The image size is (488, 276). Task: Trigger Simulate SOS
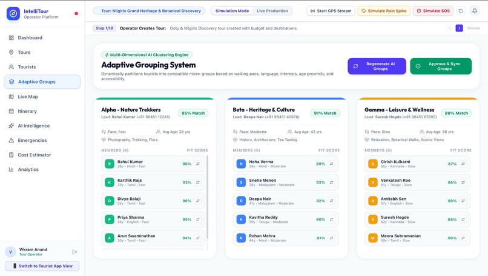coord(434,11)
